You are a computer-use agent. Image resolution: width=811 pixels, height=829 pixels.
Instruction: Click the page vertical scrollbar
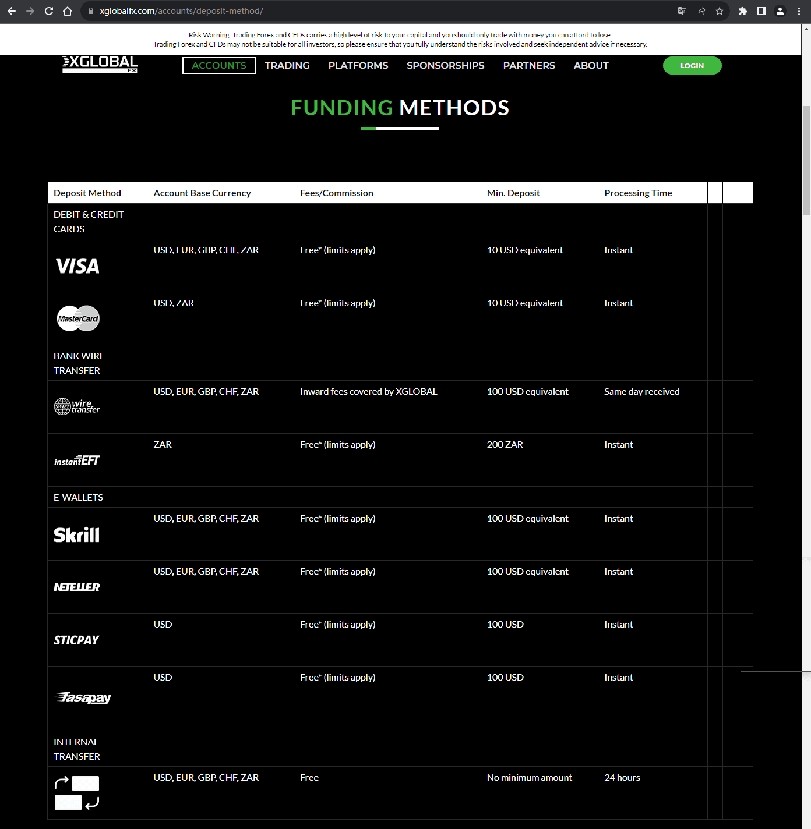pyautogui.click(x=806, y=160)
